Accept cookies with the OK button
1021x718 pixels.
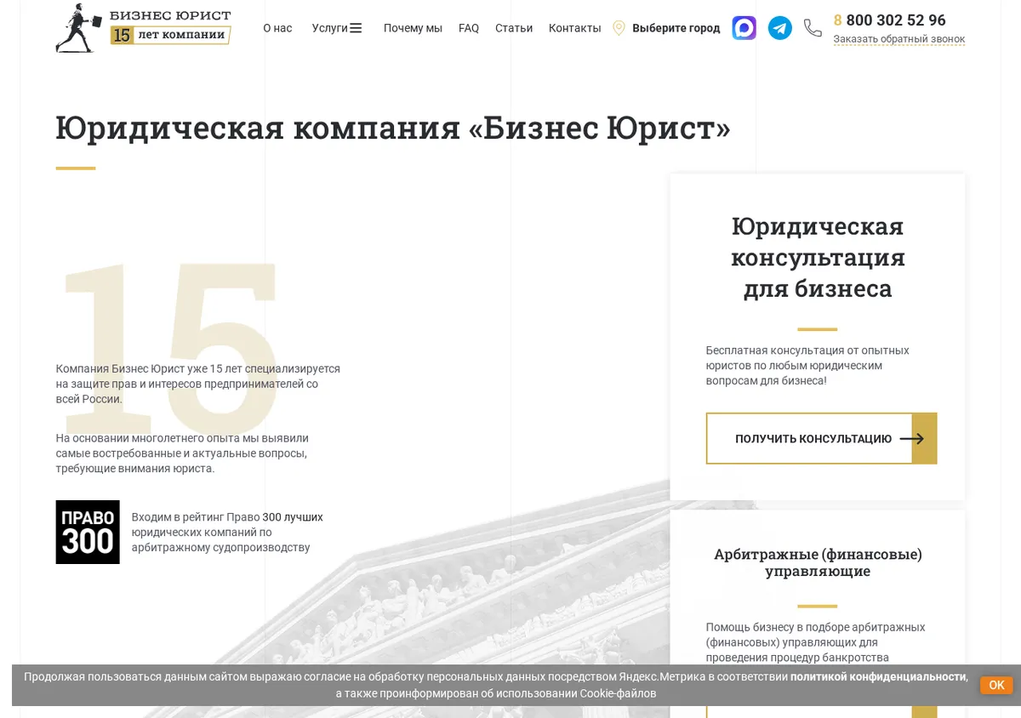[x=996, y=685]
